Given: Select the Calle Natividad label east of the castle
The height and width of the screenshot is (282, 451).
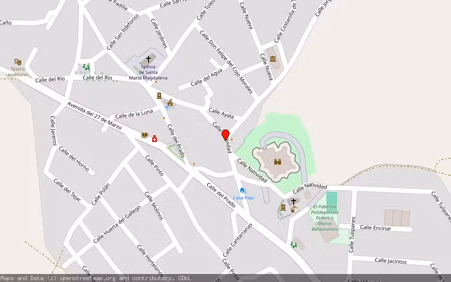Looking at the screenshot, I should click(310, 188).
